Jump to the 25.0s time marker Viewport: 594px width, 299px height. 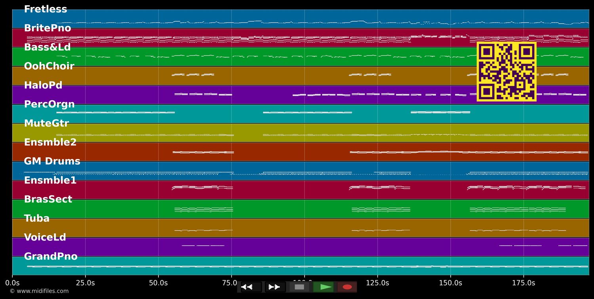point(85,283)
